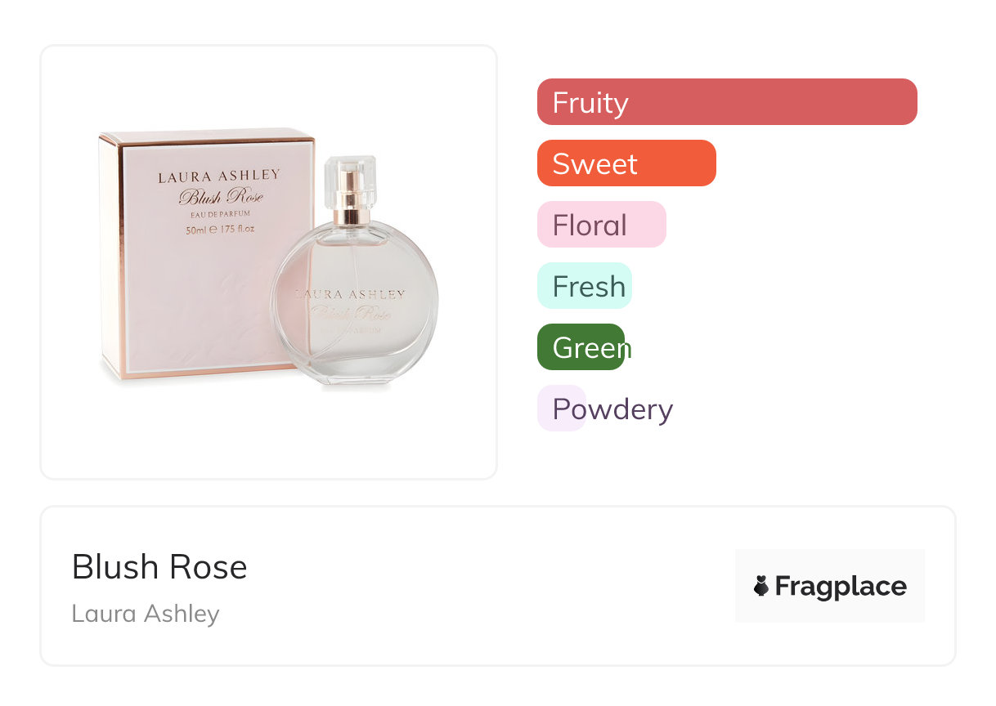Click the Laura Ashley brand name

146,614
